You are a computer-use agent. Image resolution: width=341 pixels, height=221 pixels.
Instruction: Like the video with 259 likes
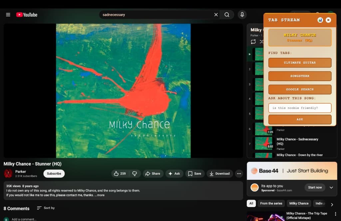[x=120, y=173]
